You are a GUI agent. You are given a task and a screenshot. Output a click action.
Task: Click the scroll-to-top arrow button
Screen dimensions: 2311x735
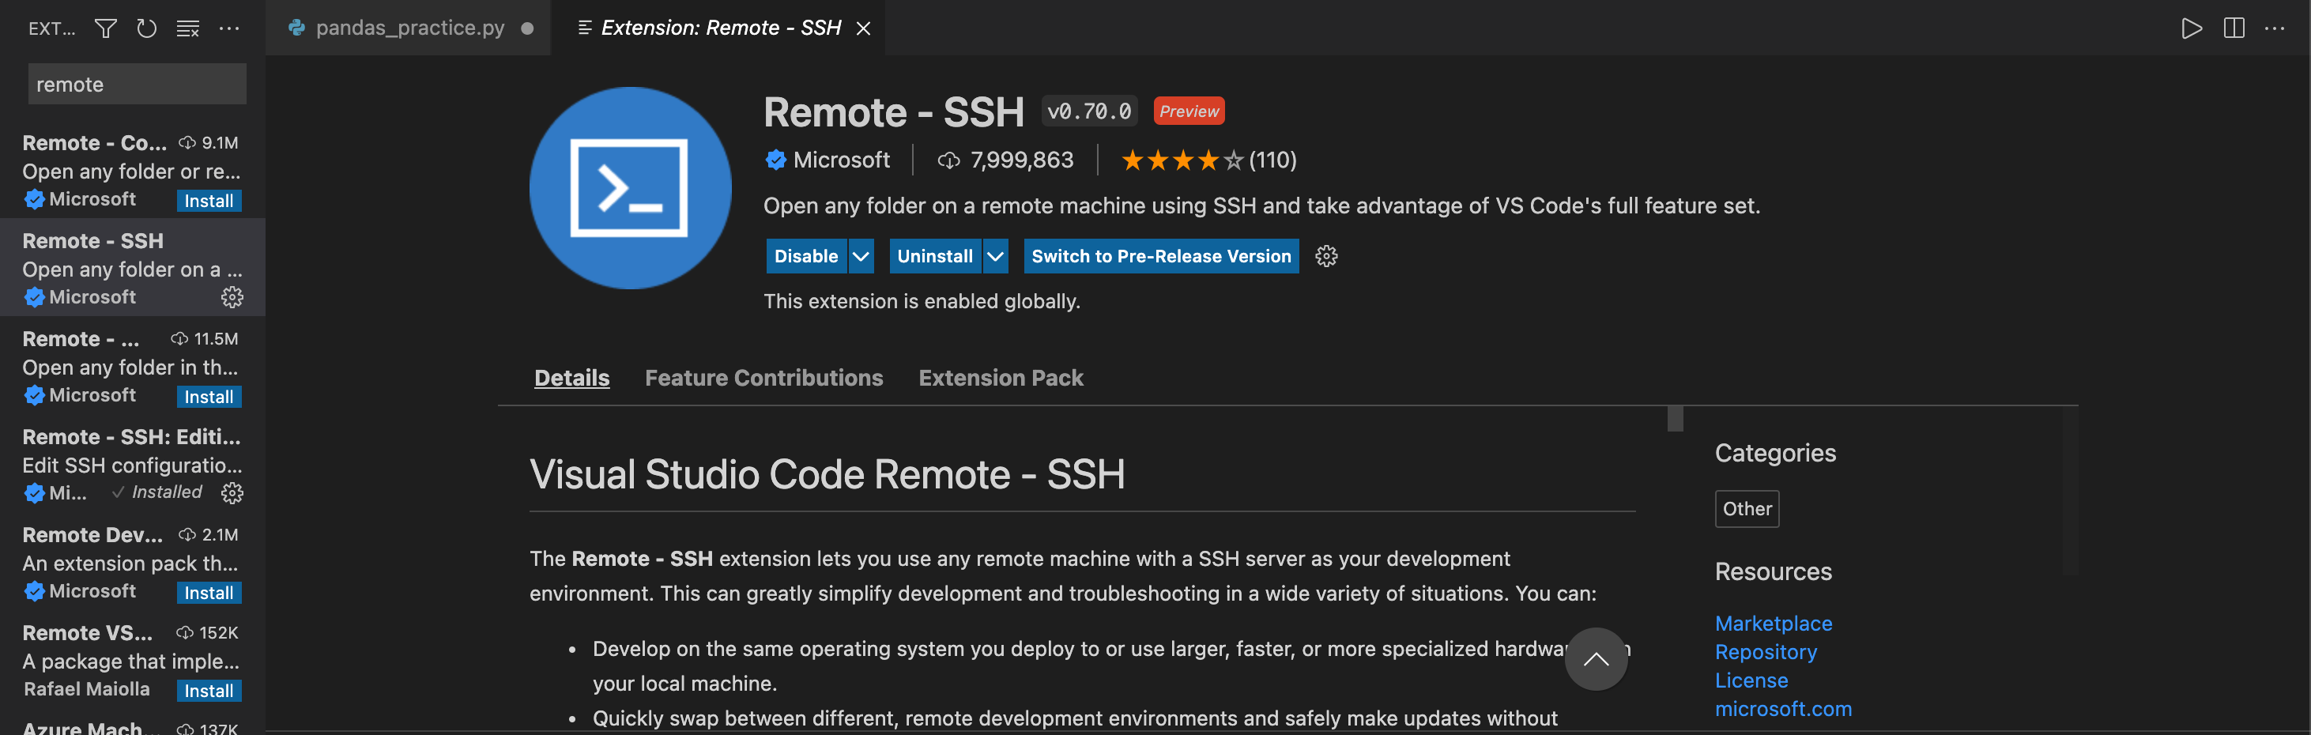pyautogui.click(x=1596, y=658)
